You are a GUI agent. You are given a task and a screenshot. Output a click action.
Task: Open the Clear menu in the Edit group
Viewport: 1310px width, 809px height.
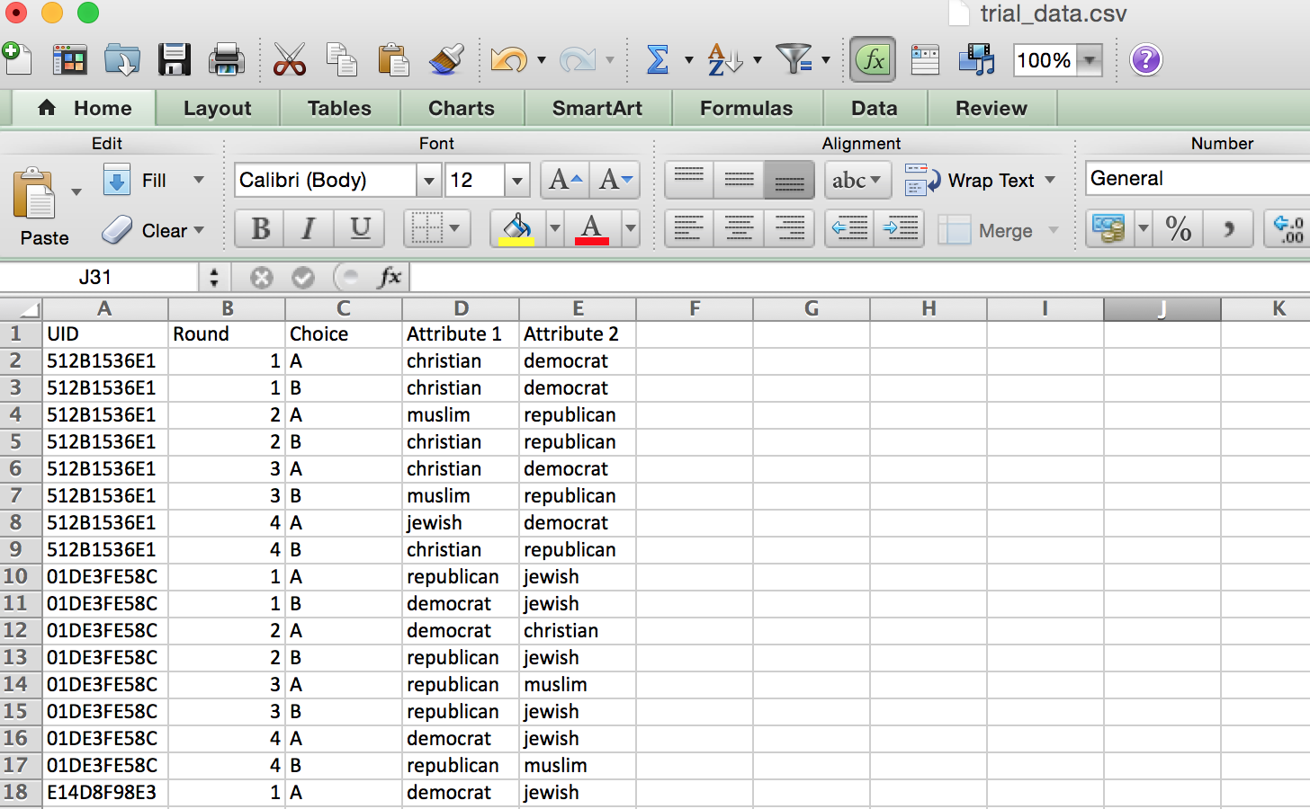point(154,230)
